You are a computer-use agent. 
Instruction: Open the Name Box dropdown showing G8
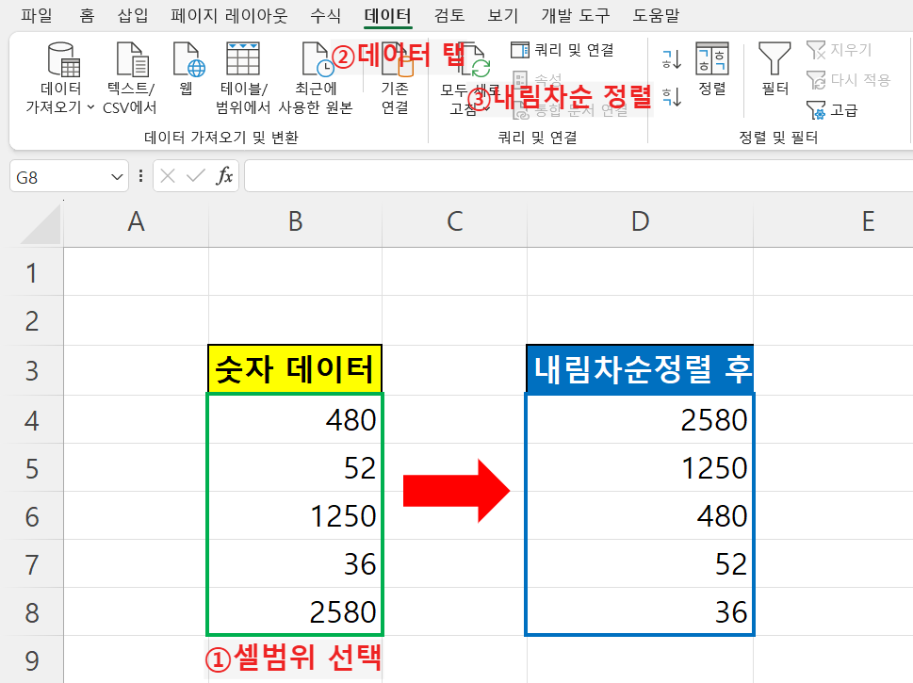[115, 175]
